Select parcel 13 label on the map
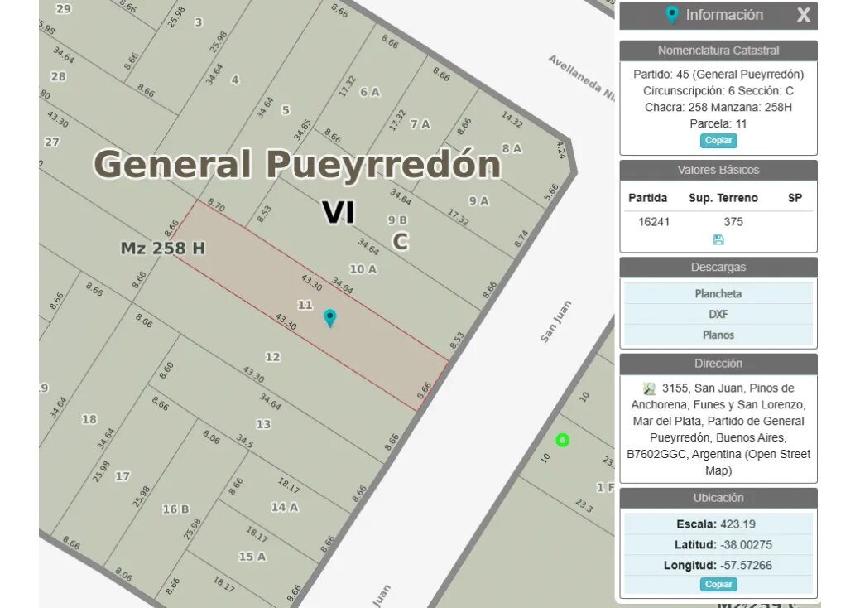The image size is (860, 608). pos(263,424)
